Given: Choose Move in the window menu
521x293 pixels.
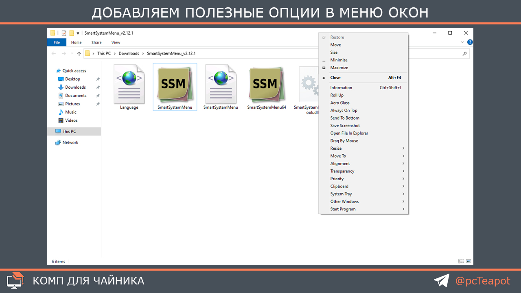Looking at the screenshot, I should point(363,45).
